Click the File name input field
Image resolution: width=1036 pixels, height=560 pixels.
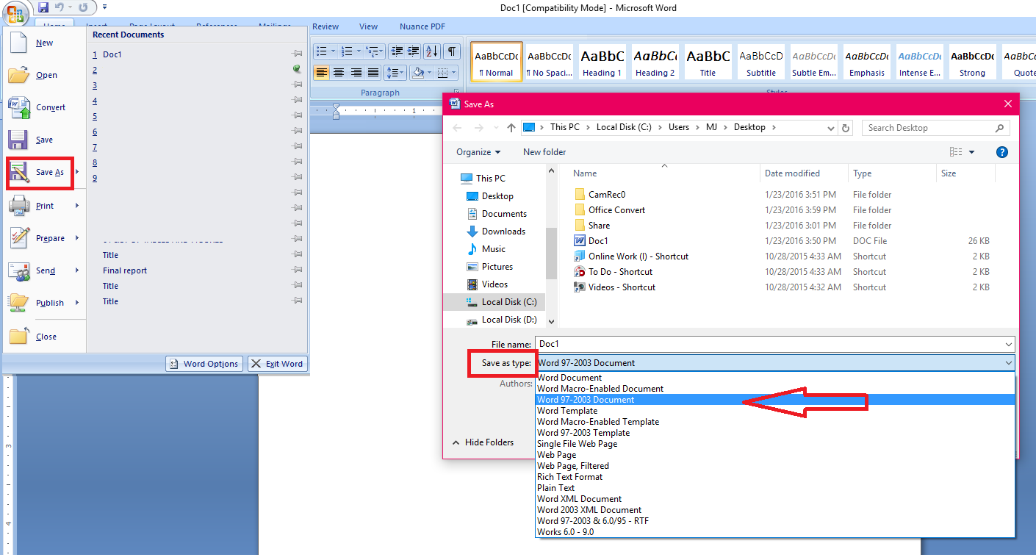click(x=774, y=344)
